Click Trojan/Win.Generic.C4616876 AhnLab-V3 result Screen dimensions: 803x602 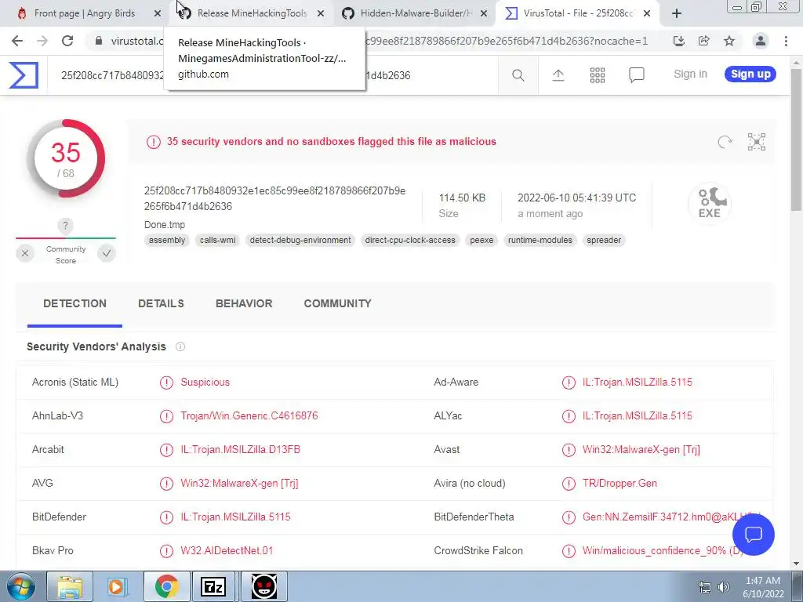249,415
